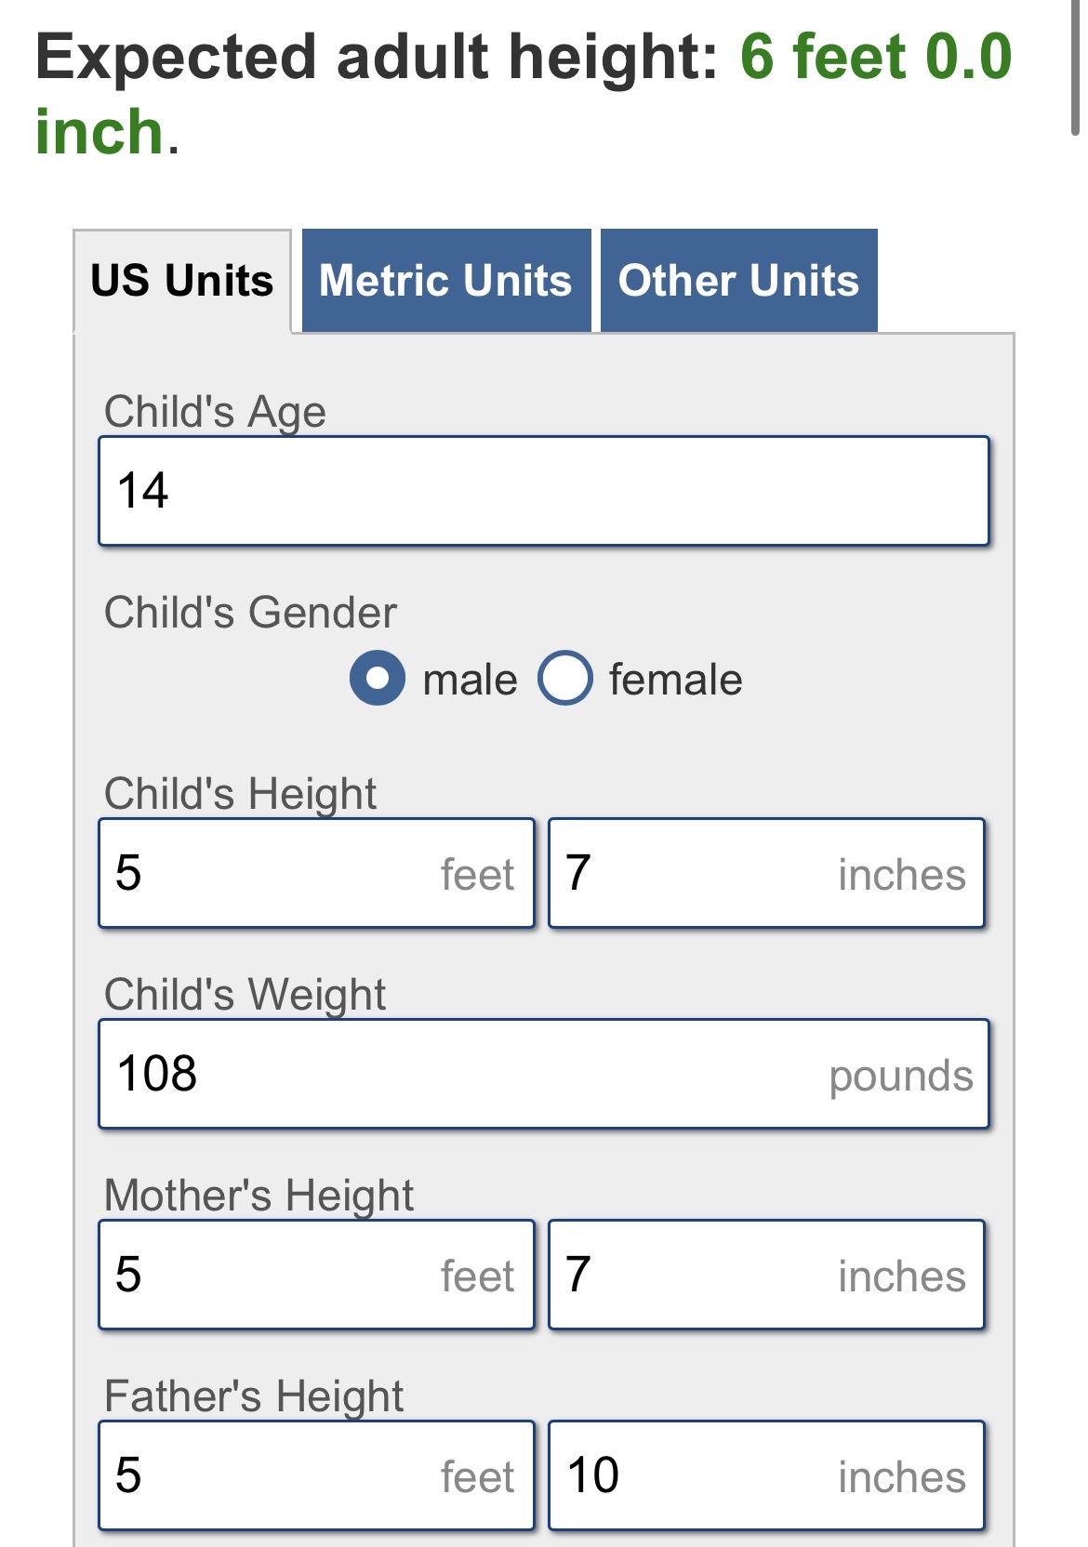Select the male radio button

378,678
